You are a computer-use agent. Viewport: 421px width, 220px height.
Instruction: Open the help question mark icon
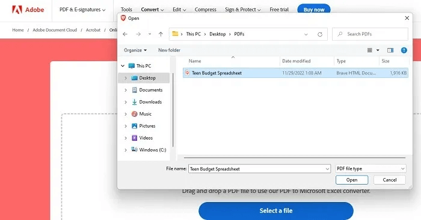404,50
